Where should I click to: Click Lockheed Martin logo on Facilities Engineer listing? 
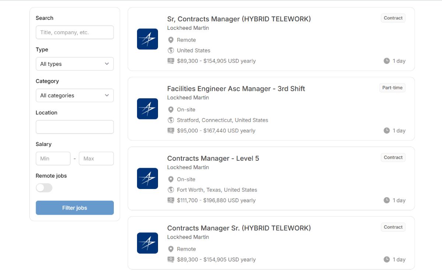tap(147, 109)
